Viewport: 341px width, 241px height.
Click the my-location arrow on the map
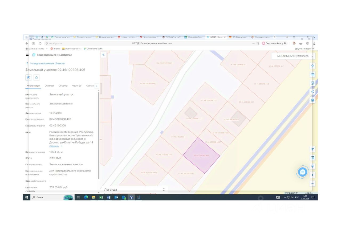coord(312,149)
